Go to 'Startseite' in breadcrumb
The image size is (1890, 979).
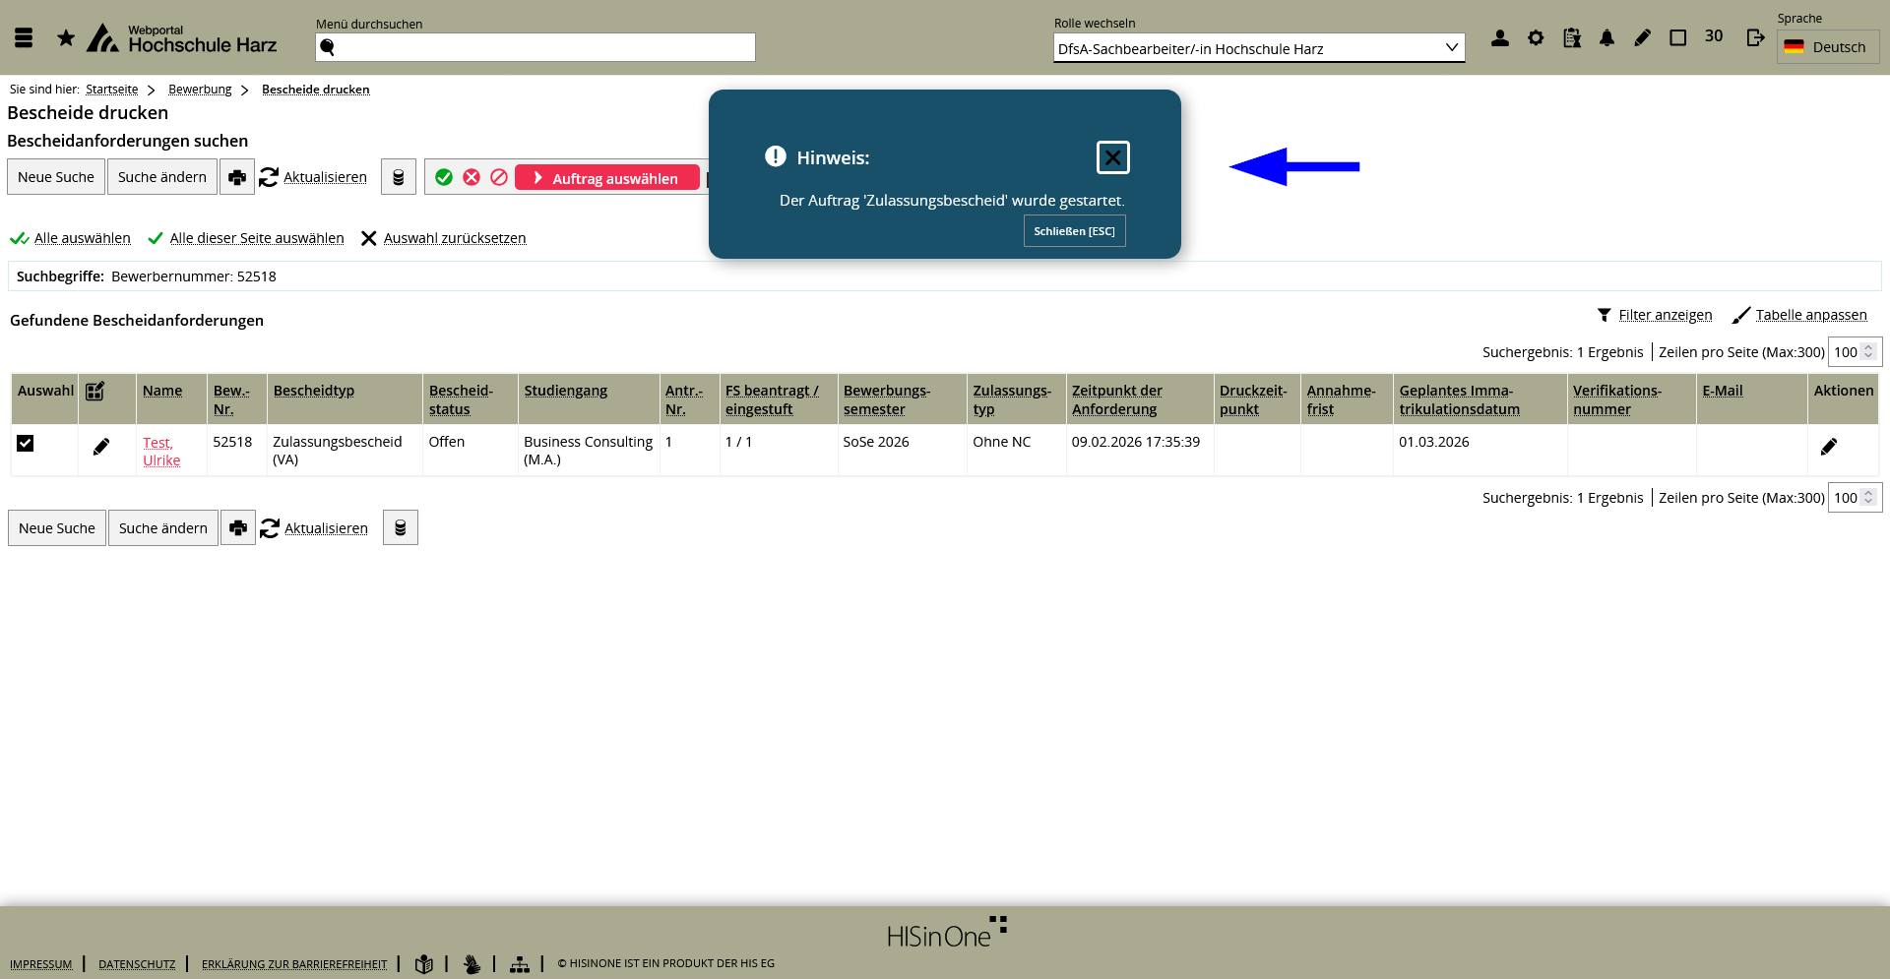point(111,90)
